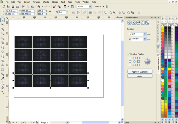Check the top-center anchor checkbox

[134, 58]
